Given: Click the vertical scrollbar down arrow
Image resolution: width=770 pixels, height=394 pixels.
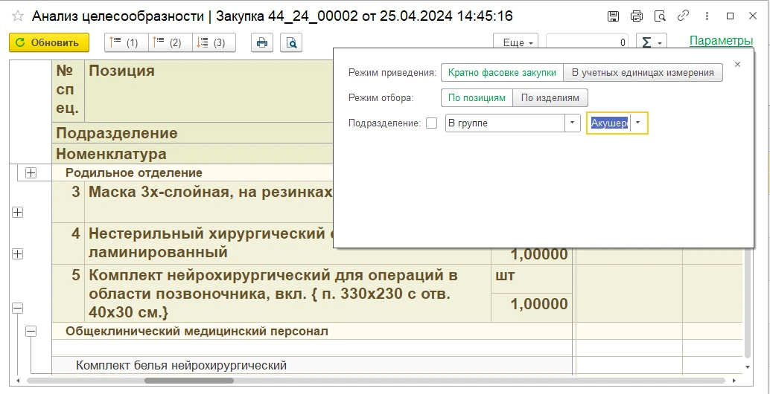Looking at the screenshot, I should [x=748, y=366].
